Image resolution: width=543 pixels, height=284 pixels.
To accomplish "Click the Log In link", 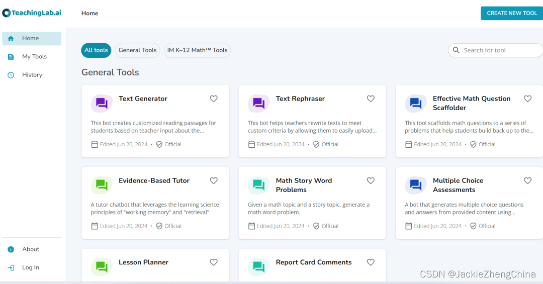I will (32, 267).
